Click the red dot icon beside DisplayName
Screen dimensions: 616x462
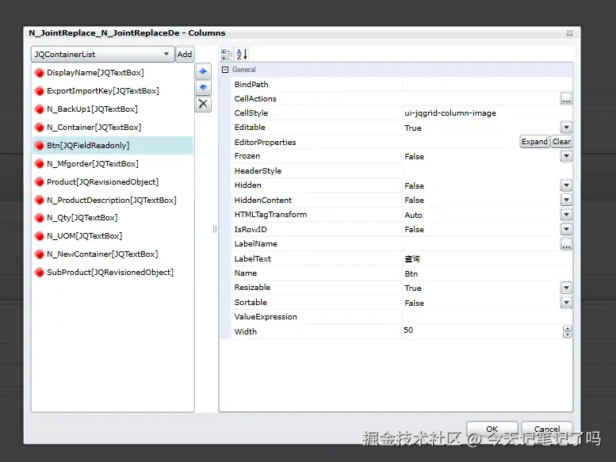pyautogui.click(x=40, y=73)
